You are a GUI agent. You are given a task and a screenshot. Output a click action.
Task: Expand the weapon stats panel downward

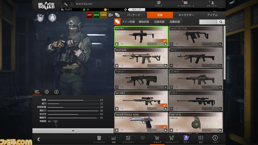click(73, 130)
